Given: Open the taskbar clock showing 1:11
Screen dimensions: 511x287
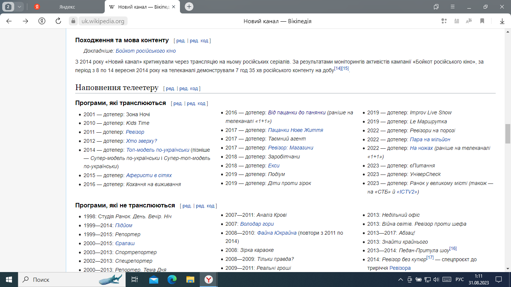Looking at the screenshot, I should [x=478, y=279].
